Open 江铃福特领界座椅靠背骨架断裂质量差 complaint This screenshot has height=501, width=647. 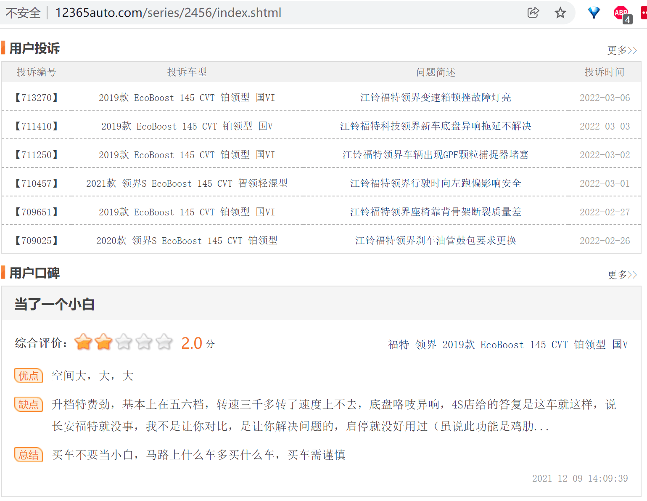tap(436, 212)
